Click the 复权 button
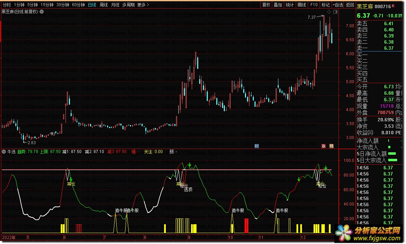Screen dimensions: 406x244 [x=266, y=5]
